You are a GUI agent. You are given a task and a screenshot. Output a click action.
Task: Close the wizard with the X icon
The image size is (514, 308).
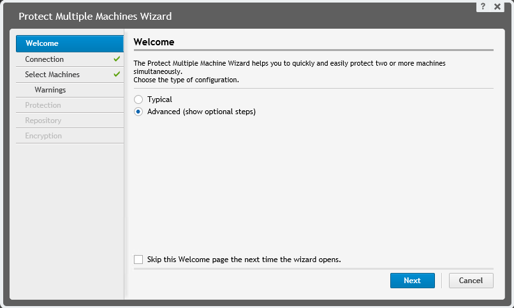point(497,6)
